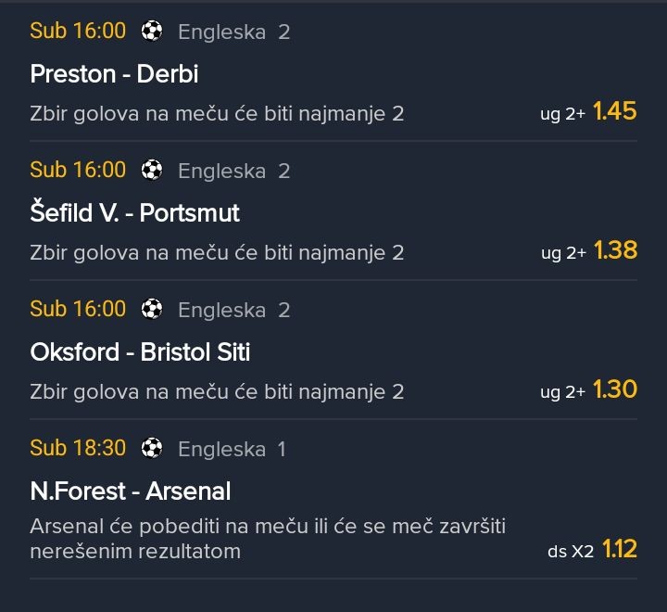Click the soccer ball icon above N.Forest - Arsenal
This screenshot has width=667, height=612.
(x=152, y=449)
